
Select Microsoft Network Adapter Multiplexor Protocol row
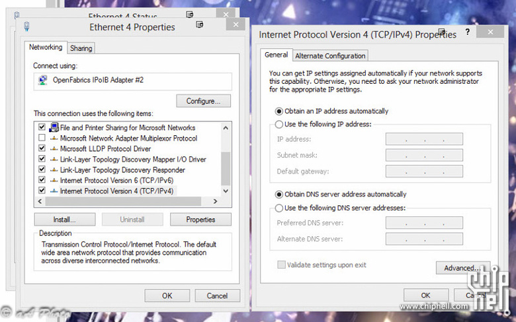point(128,139)
